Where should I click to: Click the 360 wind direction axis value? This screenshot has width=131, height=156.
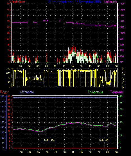(x=8, y=69)
